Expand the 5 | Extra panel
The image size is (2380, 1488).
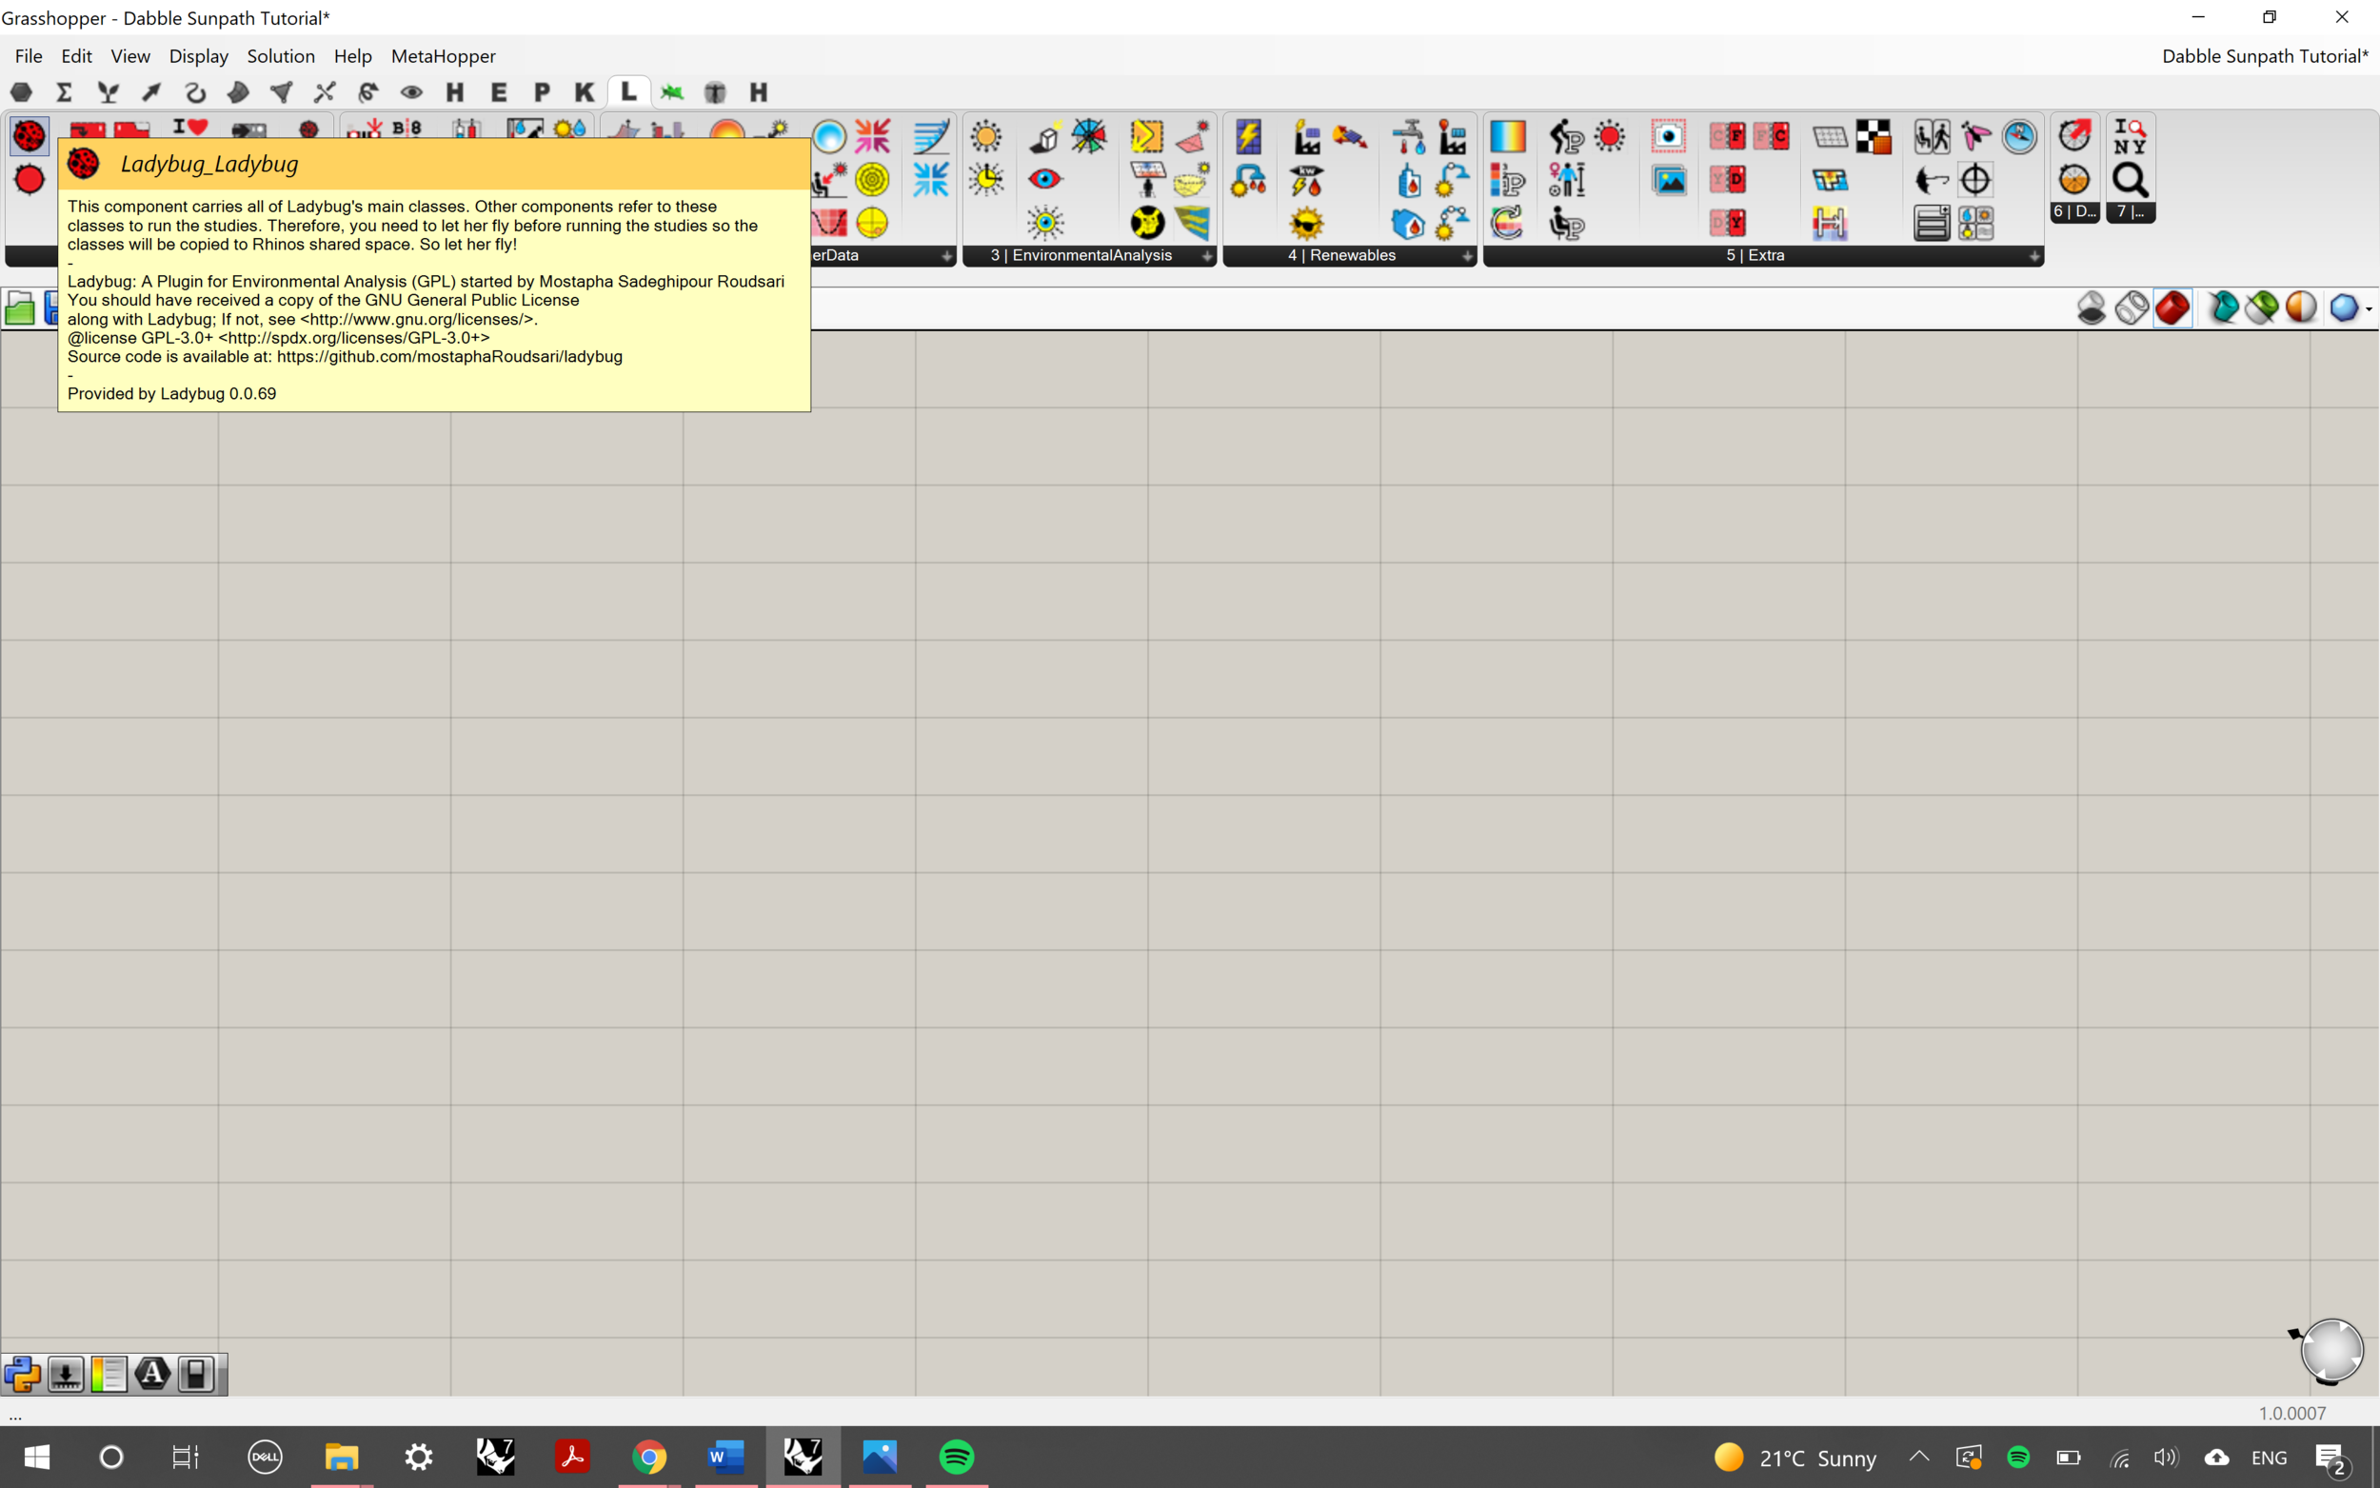click(2033, 256)
